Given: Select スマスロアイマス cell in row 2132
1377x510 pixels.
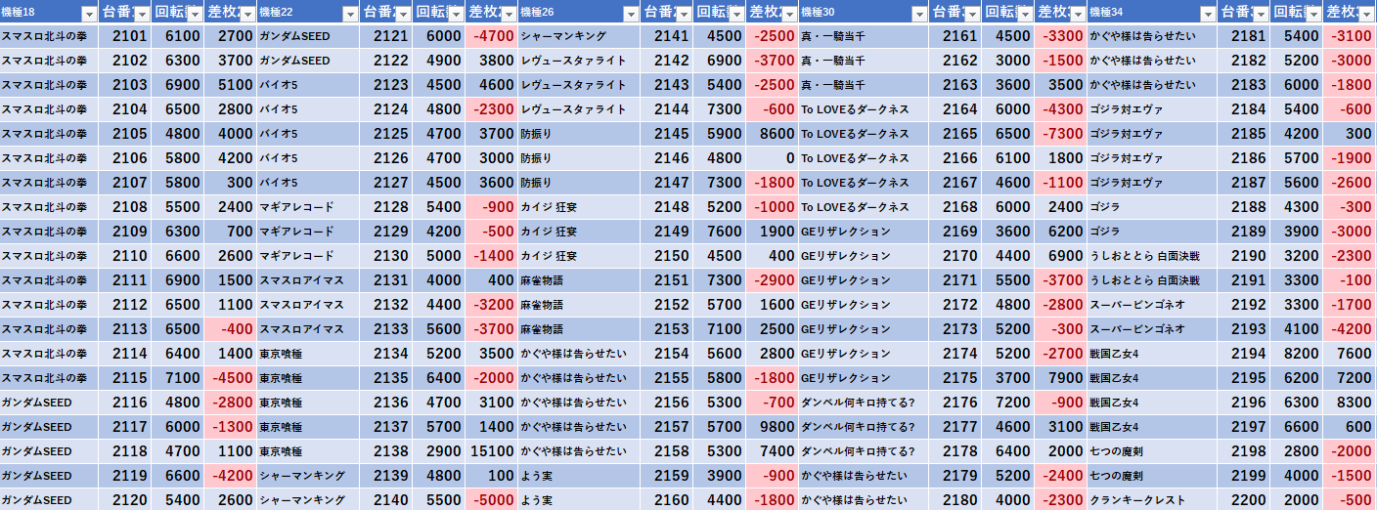Looking at the screenshot, I should 308,305.
